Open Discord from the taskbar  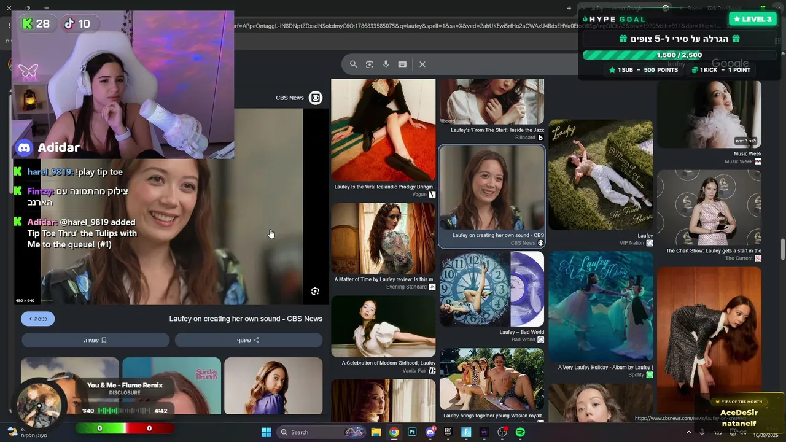click(430, 432)
